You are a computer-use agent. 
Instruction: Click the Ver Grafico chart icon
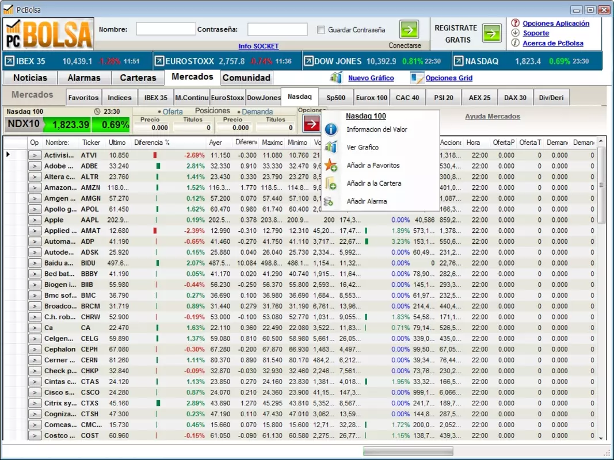(x=331, y=147)
